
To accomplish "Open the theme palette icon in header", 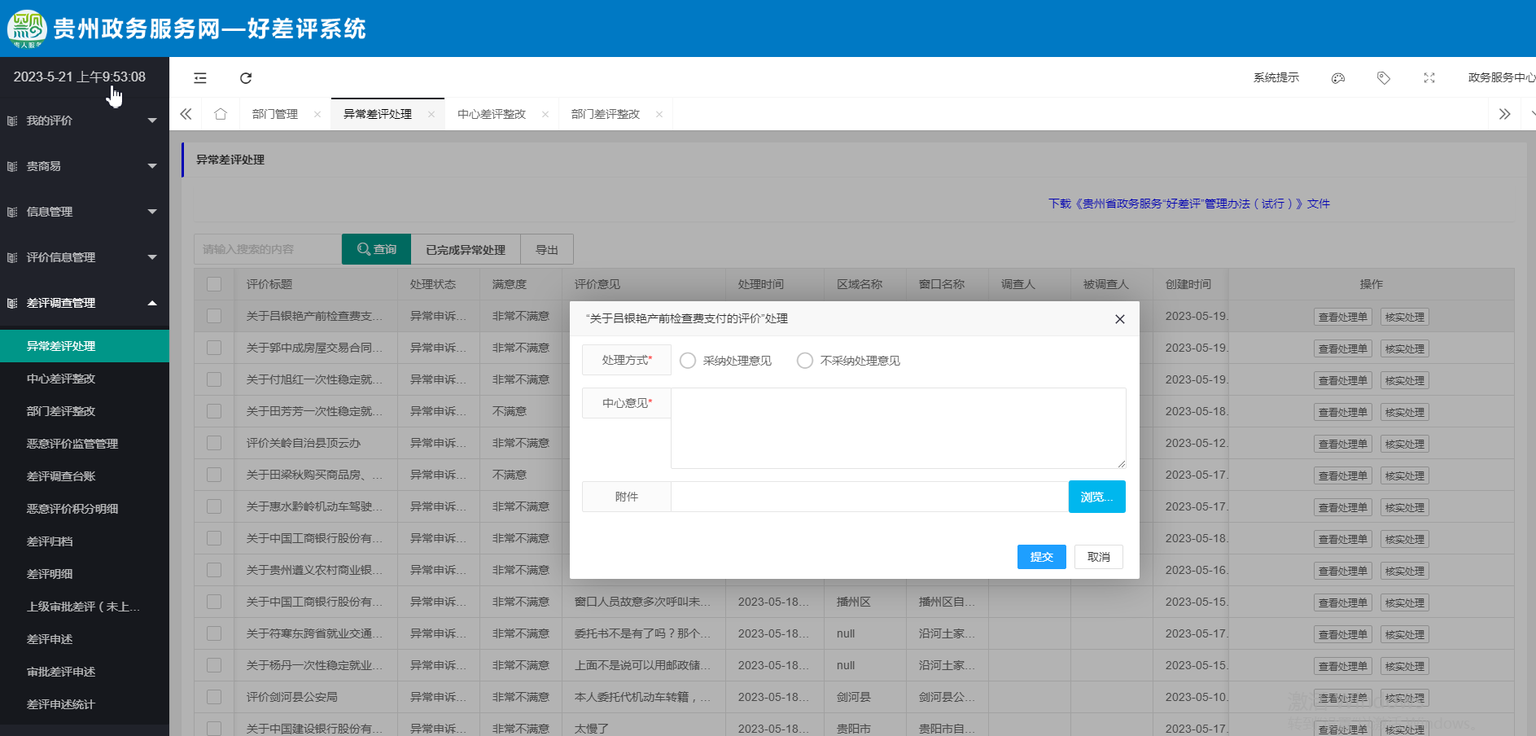I will tap(1338, 78).
